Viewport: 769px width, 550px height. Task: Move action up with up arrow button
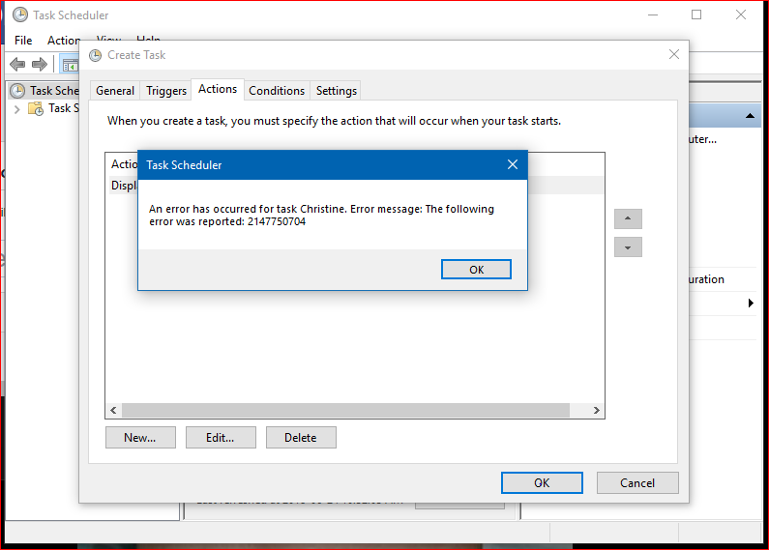pyautogui.click(x=628, y=218)
